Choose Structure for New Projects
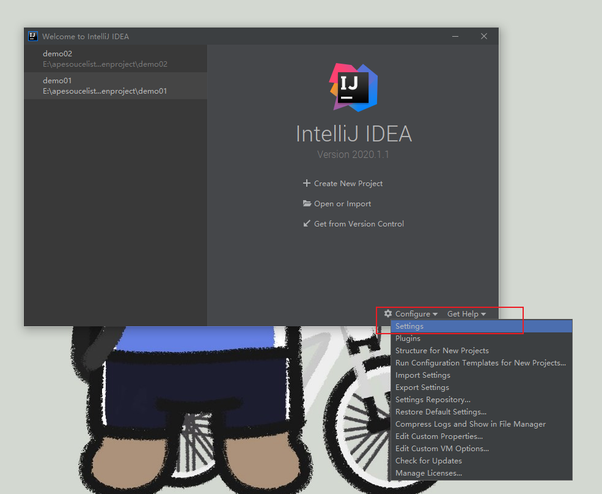The width and height of the screenshot is (602, 494). [x=482, y=351]
